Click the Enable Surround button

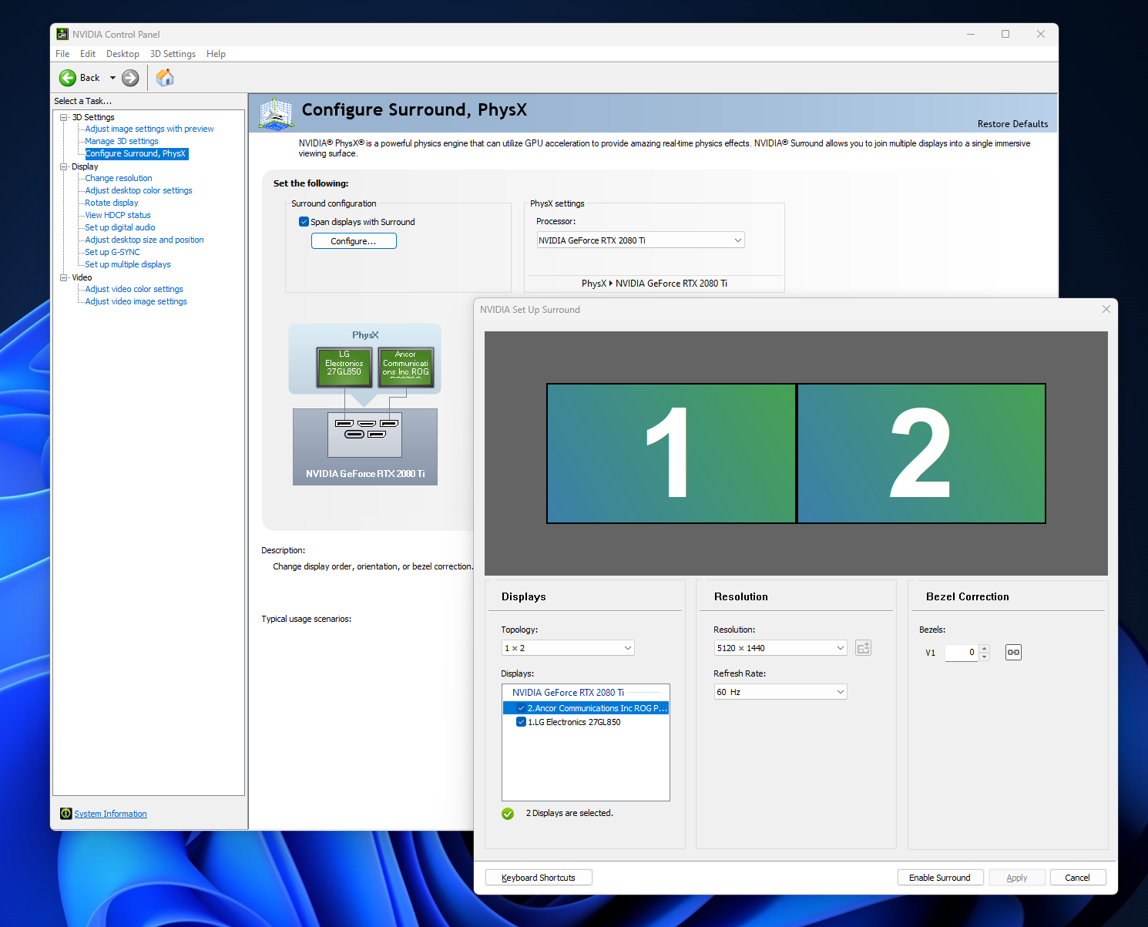(x=939, y=878)
